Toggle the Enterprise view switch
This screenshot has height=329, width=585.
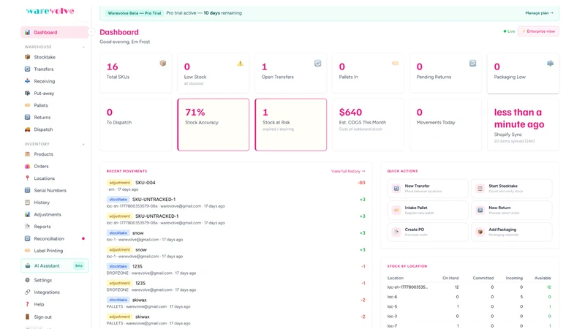click(538, 31)
